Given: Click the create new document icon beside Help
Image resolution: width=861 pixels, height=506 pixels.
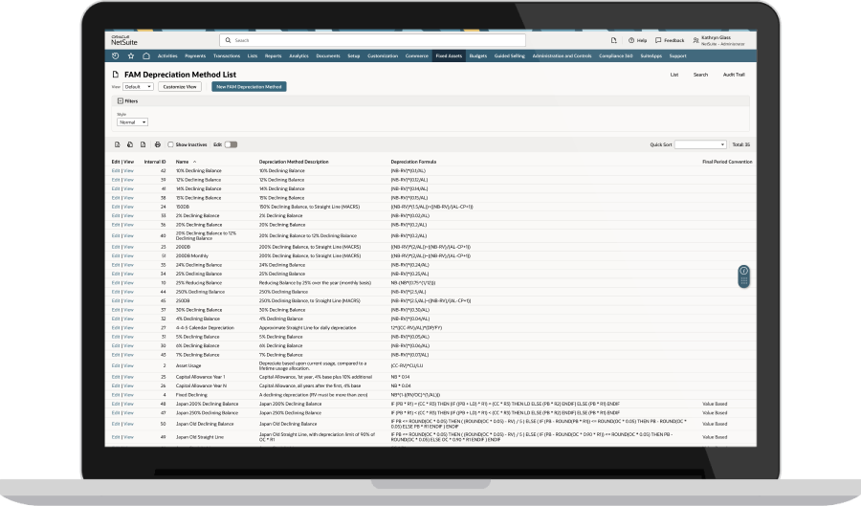Looking at the screenshot, I should point(614,40).
